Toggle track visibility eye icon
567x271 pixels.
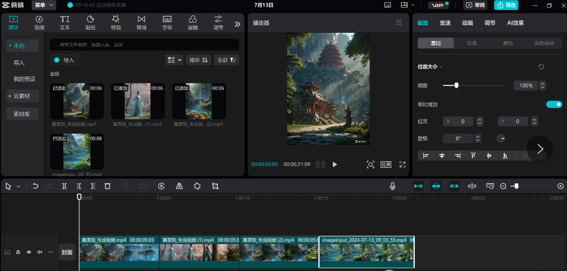(x=29, y=252)
